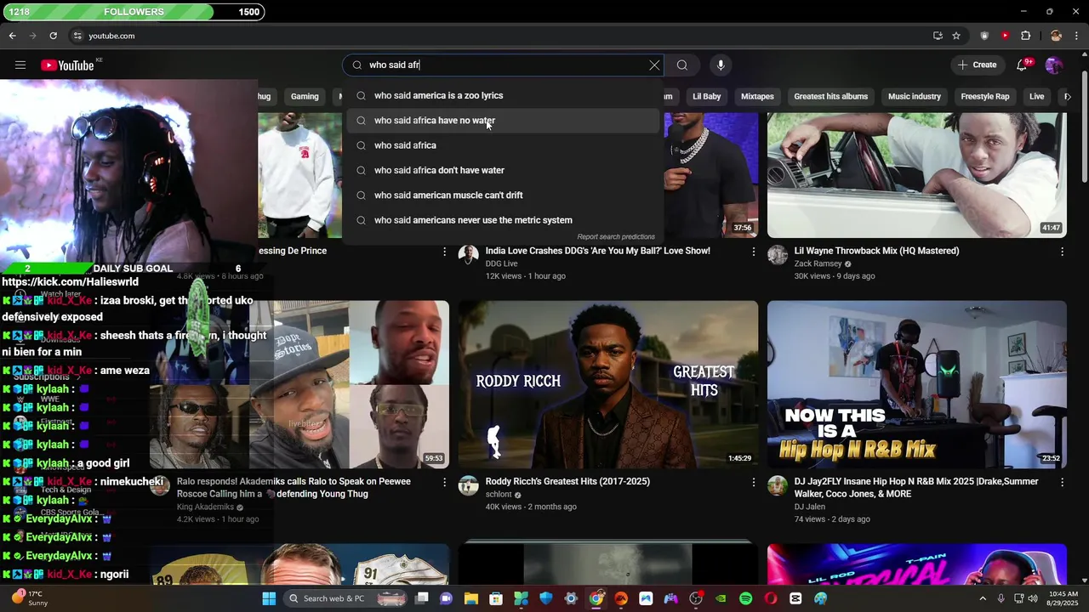Open more options for 'essing De Prince' video
This screenshot has width=1089, height=612.
point(444,252)
